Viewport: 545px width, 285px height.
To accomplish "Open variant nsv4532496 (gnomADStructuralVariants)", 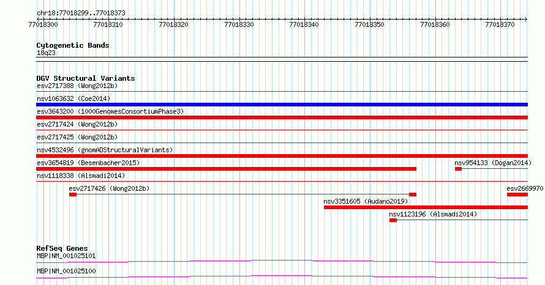I will click(105, 150).
